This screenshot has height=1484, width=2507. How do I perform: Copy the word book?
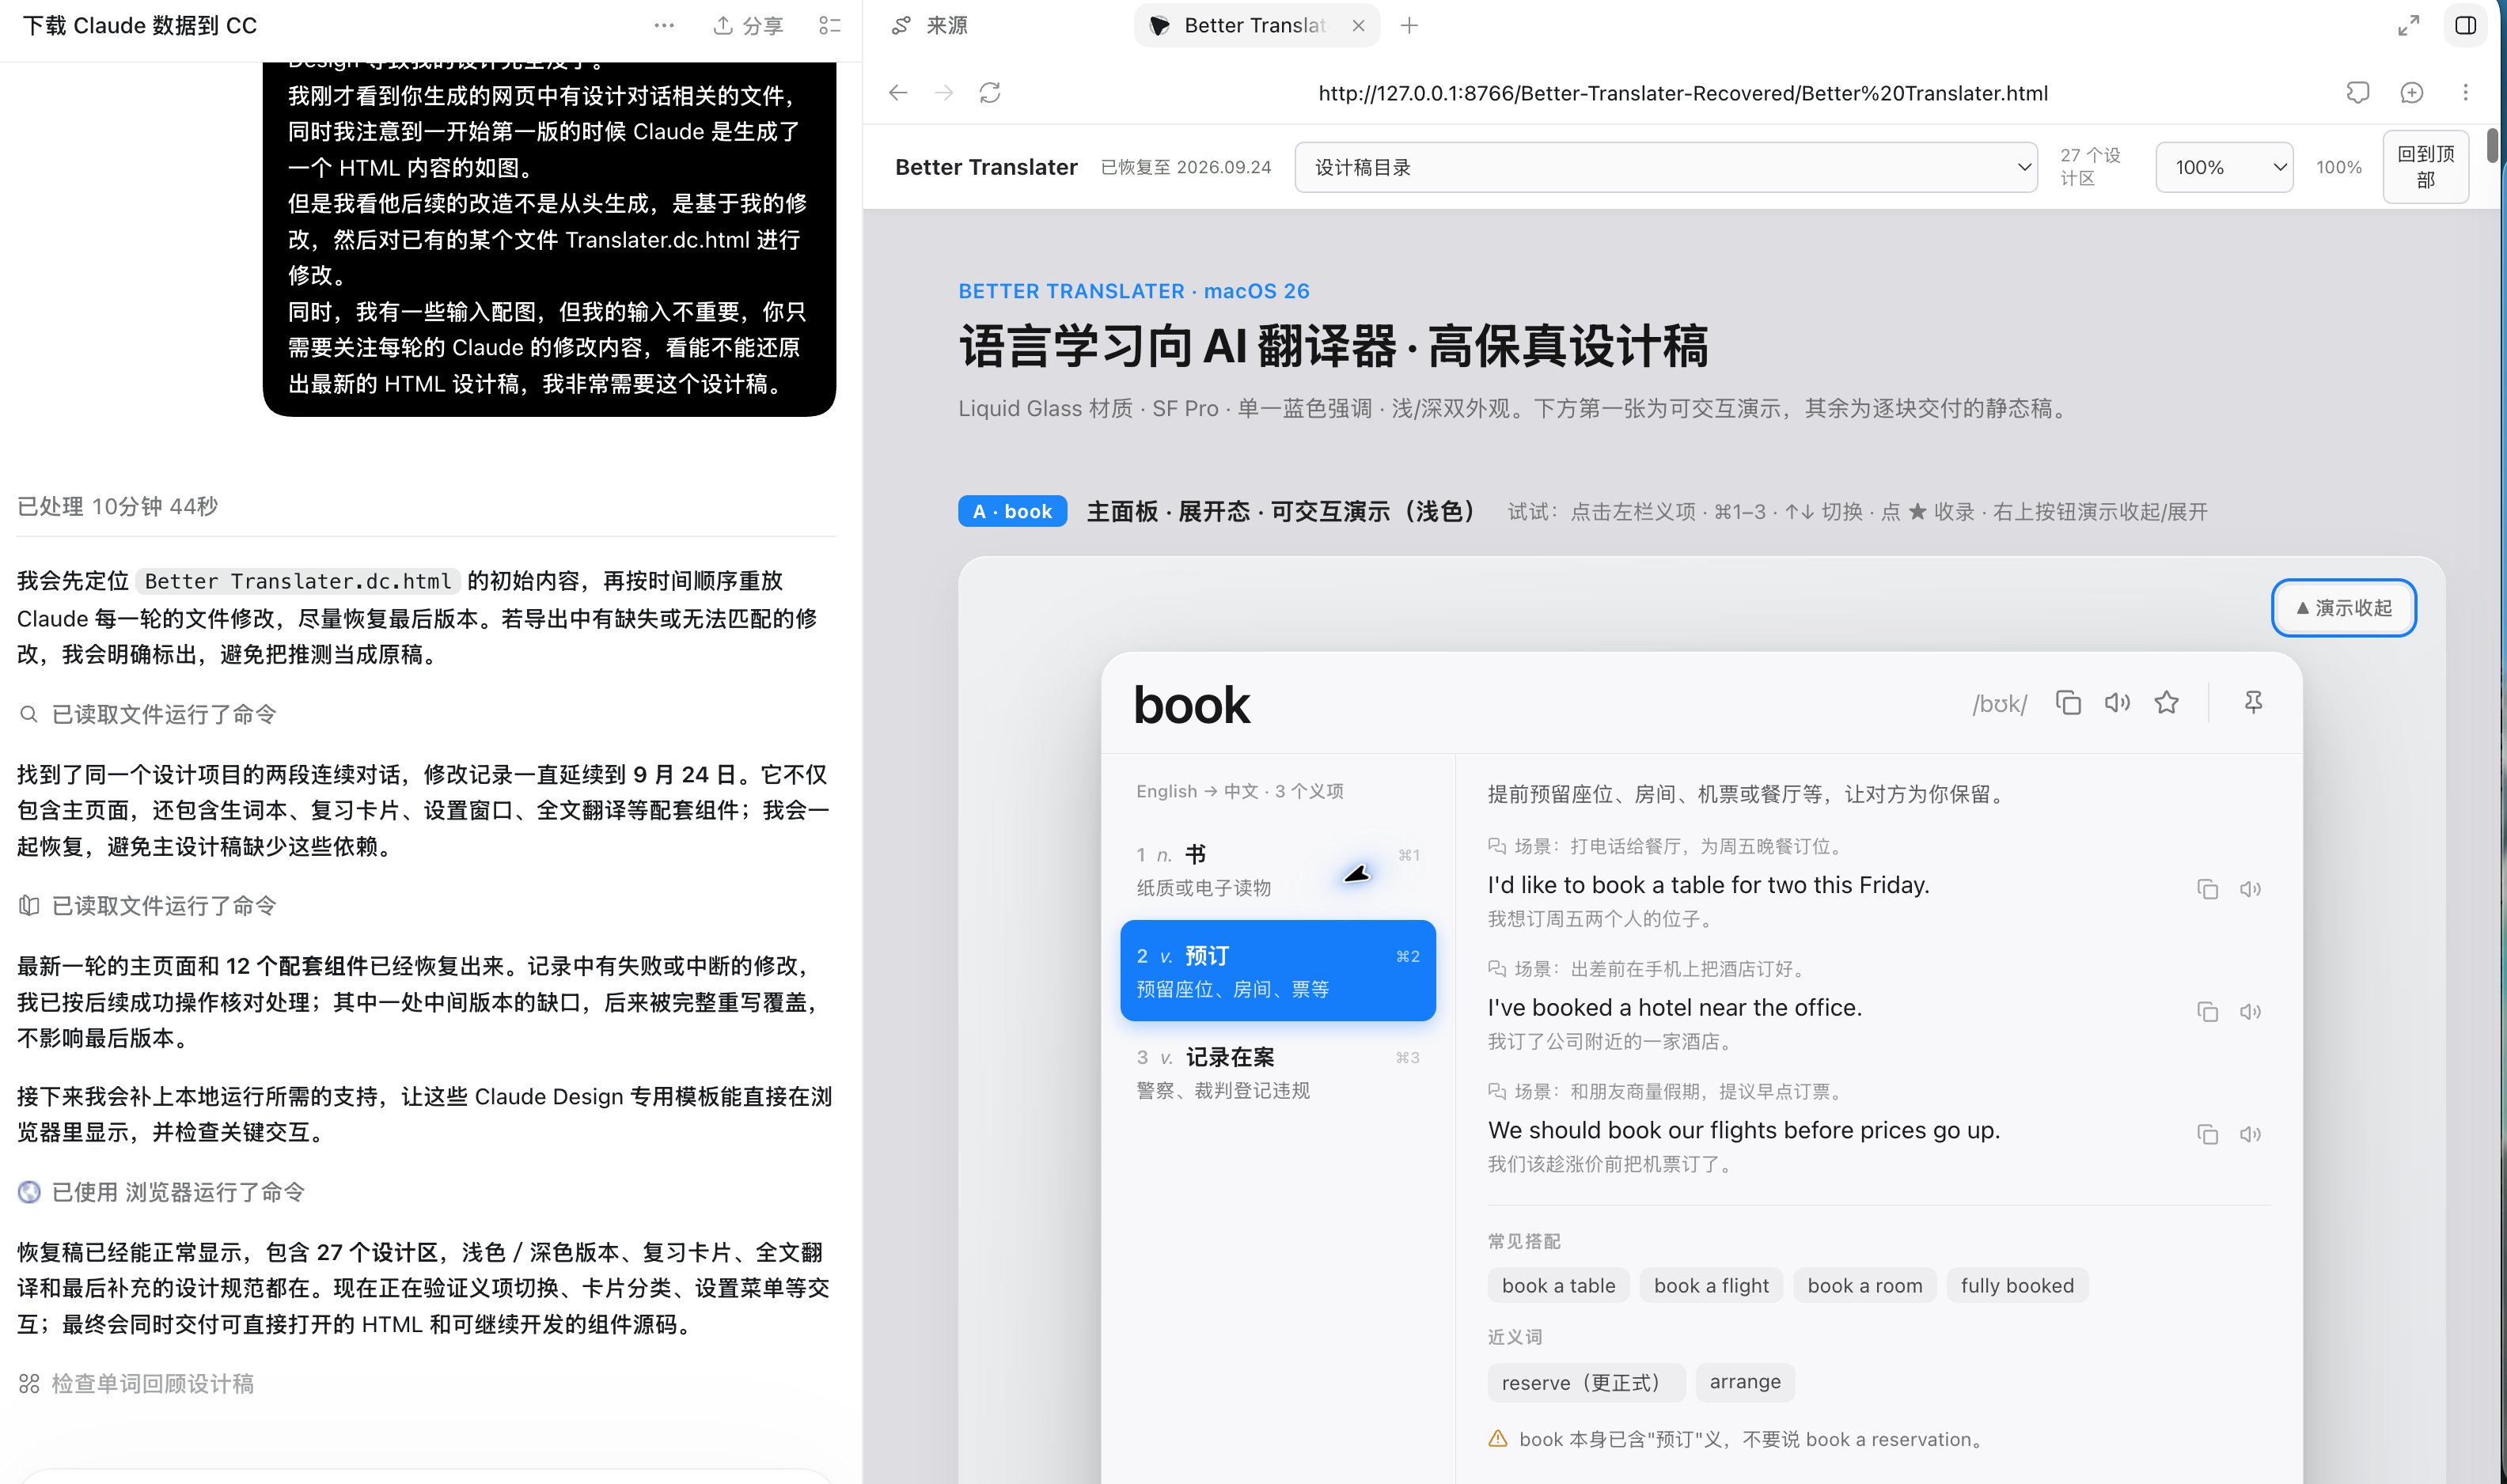2068,703
